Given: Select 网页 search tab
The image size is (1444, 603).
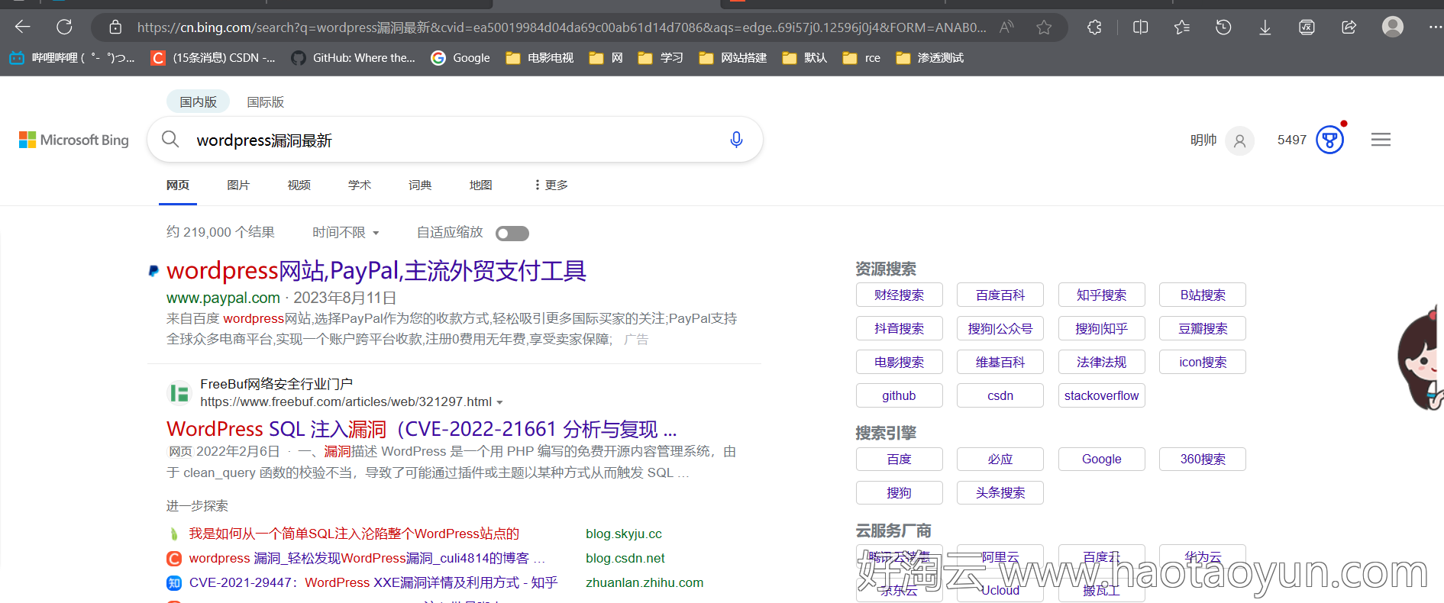Looking at the screenshot, I should tap(178, 185).
